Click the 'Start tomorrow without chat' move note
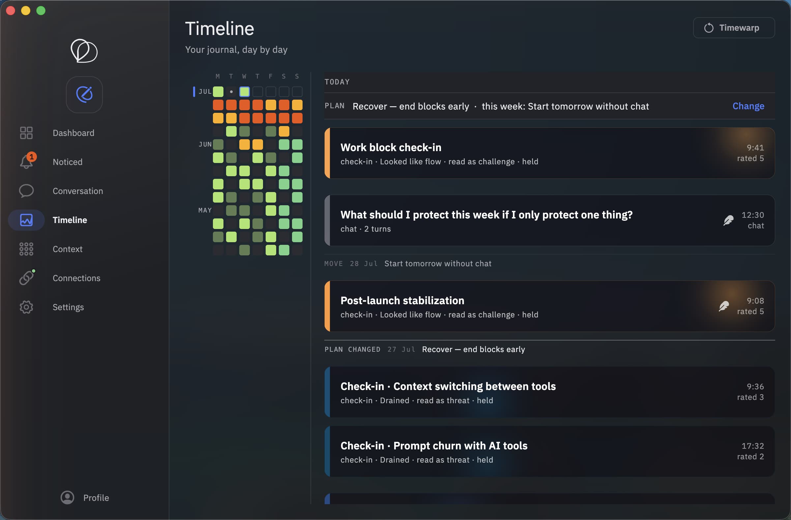The width and height of the screenshot is (791, 520). point(438,264)
